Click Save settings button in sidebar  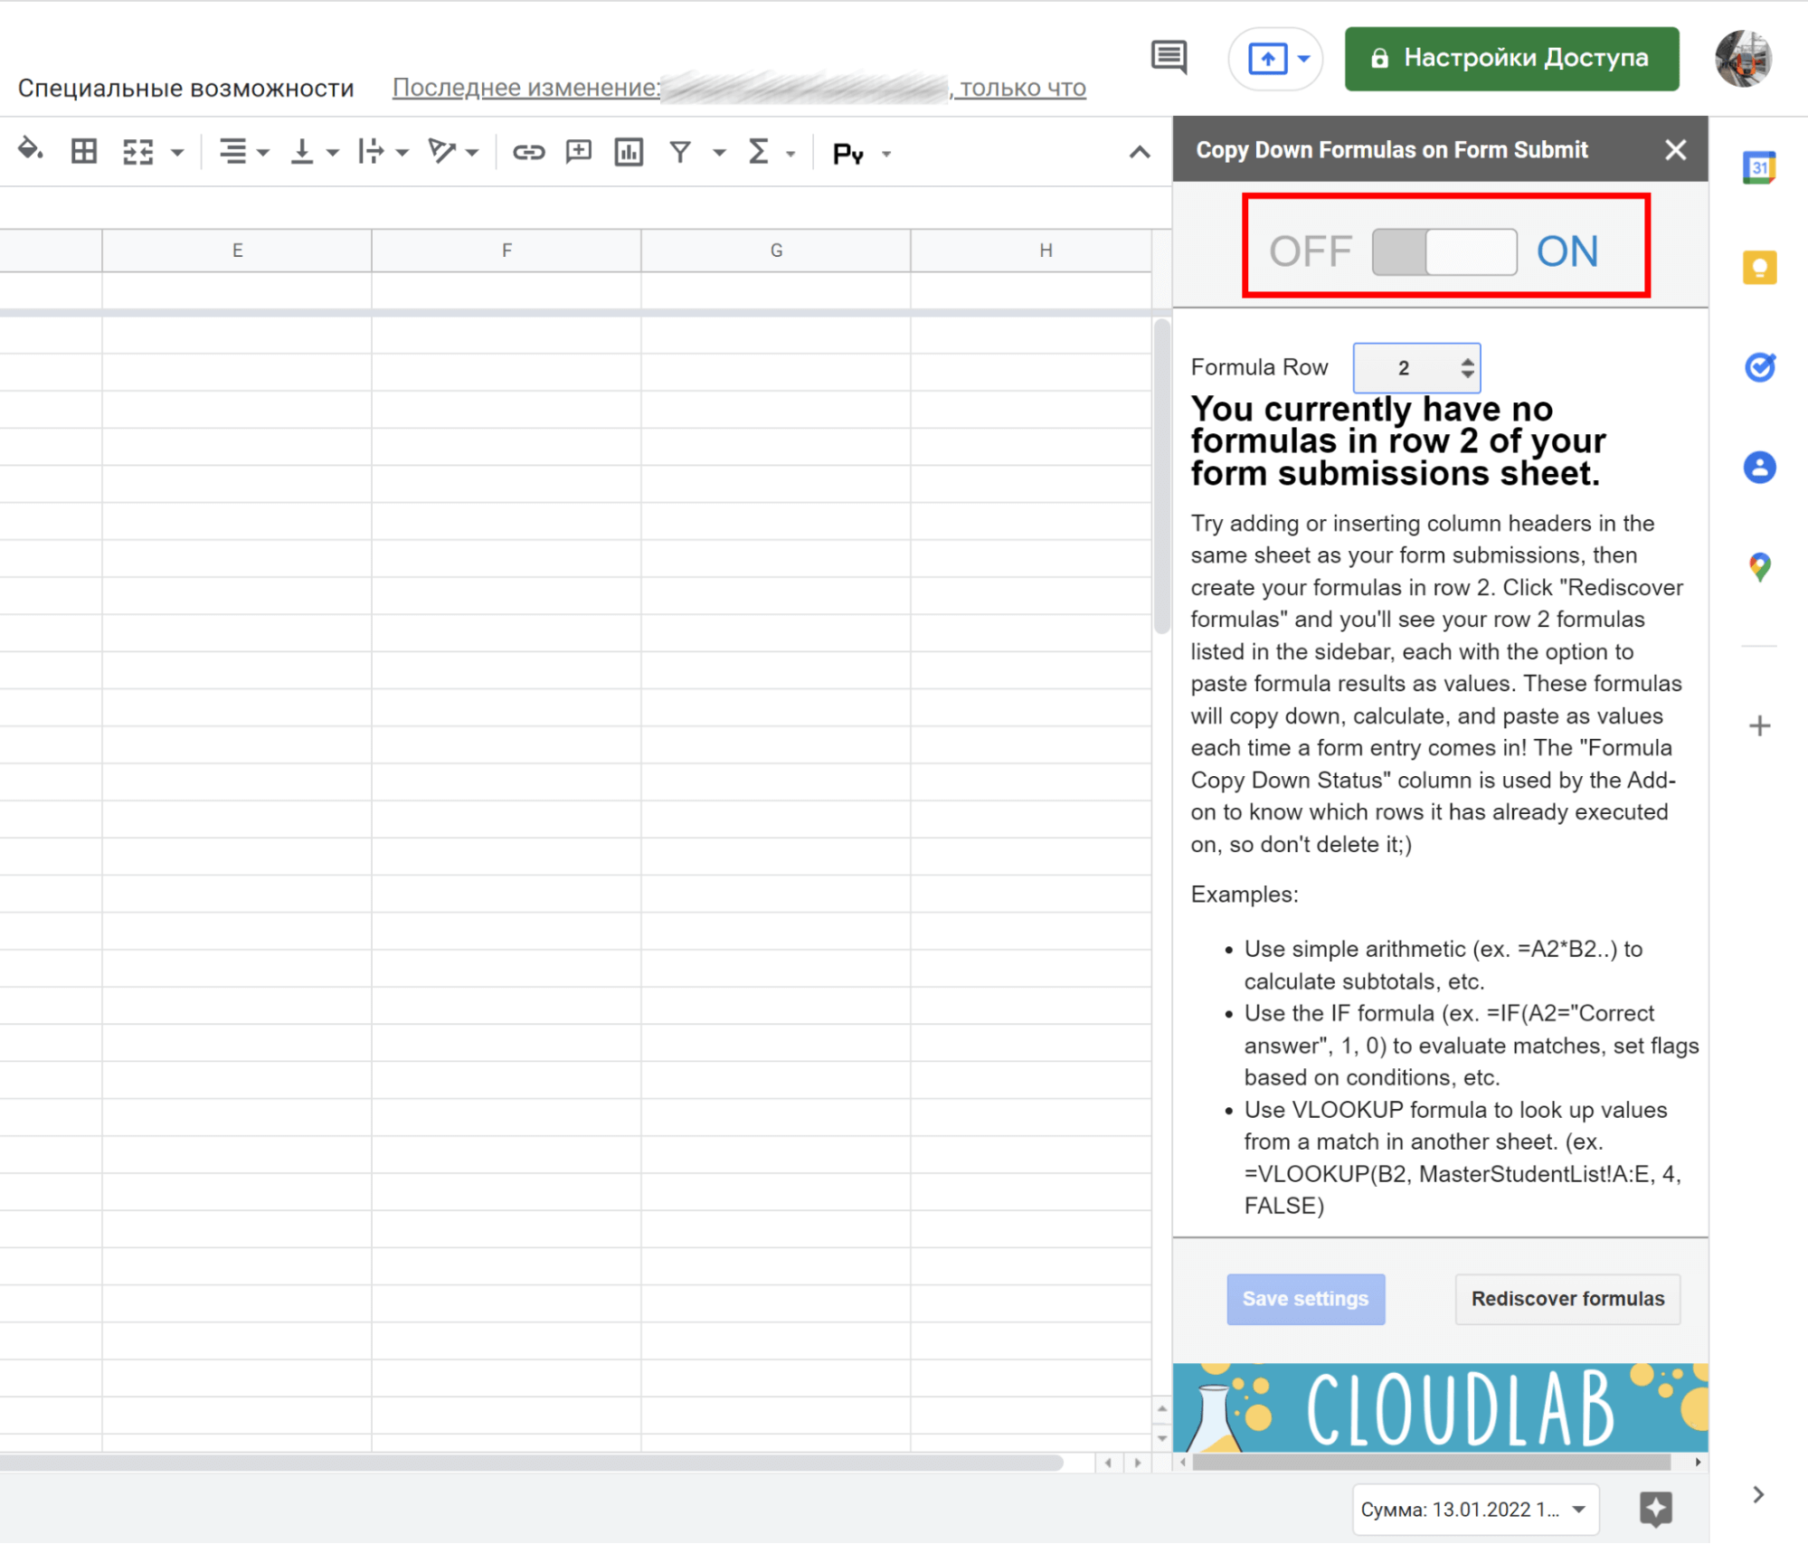point(1306,1299)
